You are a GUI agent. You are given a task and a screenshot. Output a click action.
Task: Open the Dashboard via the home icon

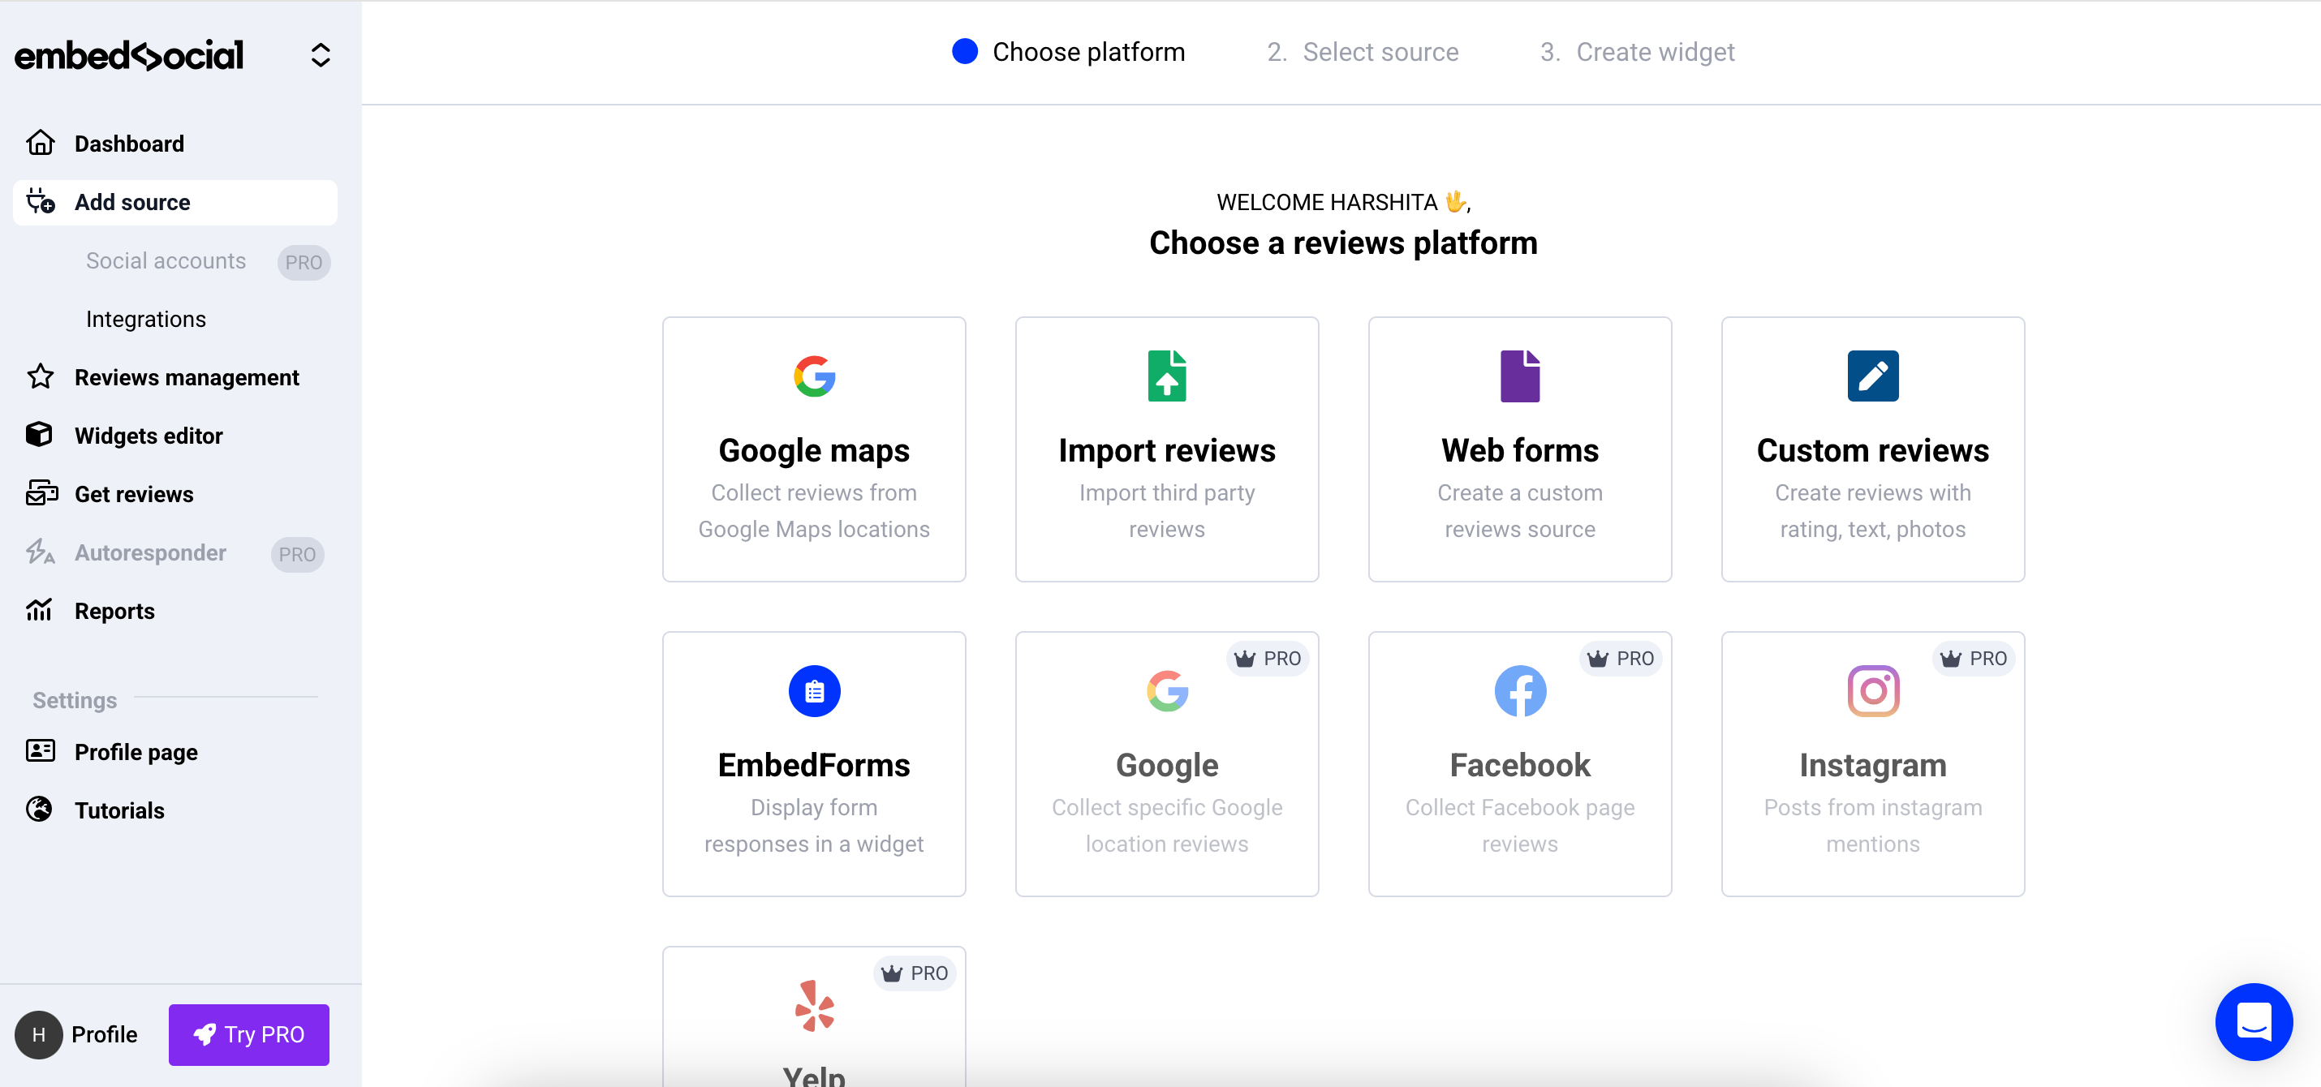pos(41,142)
